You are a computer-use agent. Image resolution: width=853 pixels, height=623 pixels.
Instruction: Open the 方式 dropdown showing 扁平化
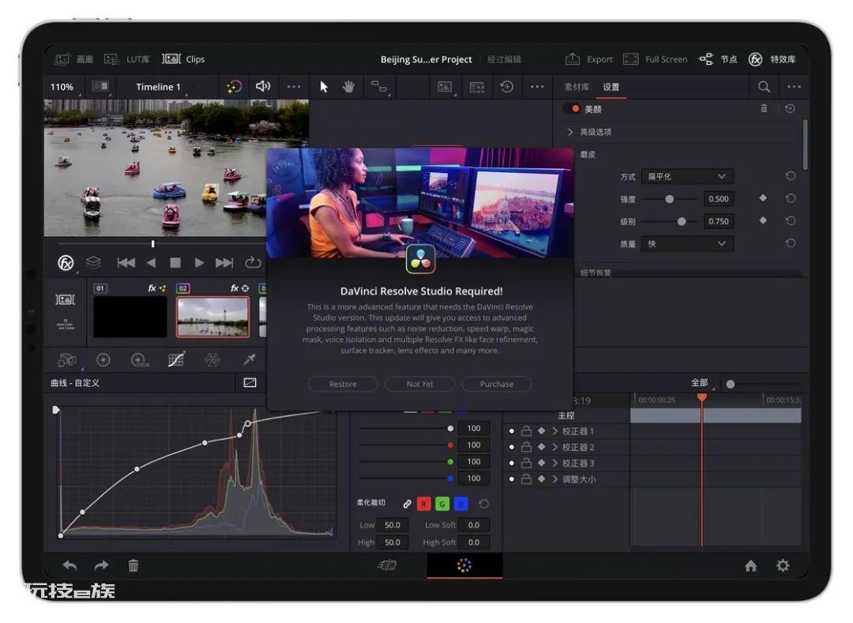[x=687, y=176]
